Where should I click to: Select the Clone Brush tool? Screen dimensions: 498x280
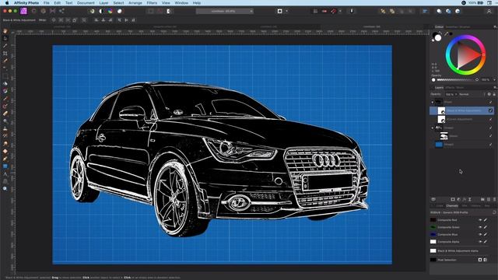click(x=5, y=128)
